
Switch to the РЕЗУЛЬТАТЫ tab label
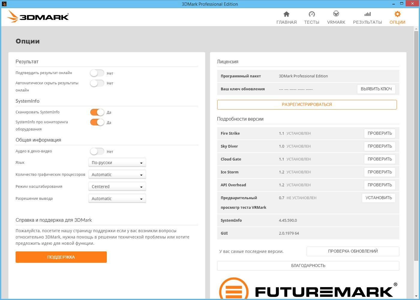pos(367,22)
